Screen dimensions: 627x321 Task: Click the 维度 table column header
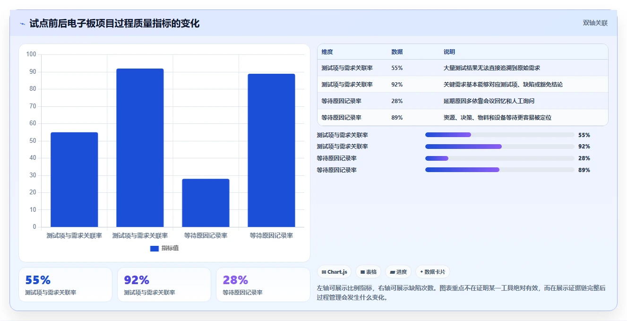tap(327, 52)
